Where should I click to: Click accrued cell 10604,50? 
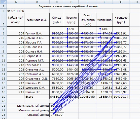point(87,92)
